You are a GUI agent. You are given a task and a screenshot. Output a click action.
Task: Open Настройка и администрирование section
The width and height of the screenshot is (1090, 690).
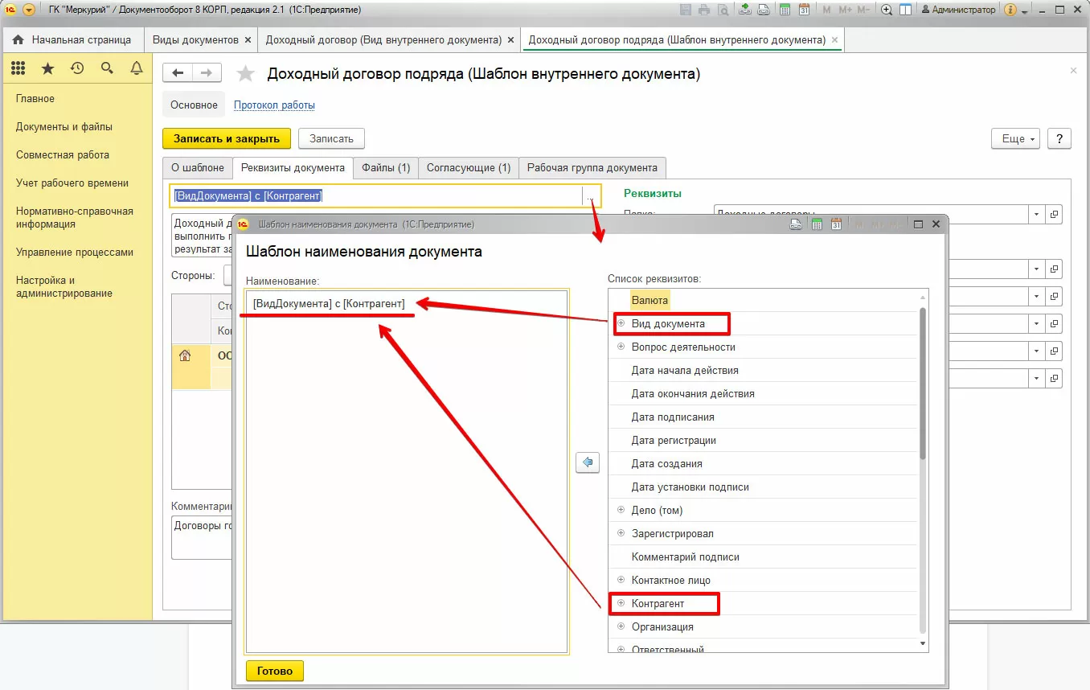tap(64, 286)
